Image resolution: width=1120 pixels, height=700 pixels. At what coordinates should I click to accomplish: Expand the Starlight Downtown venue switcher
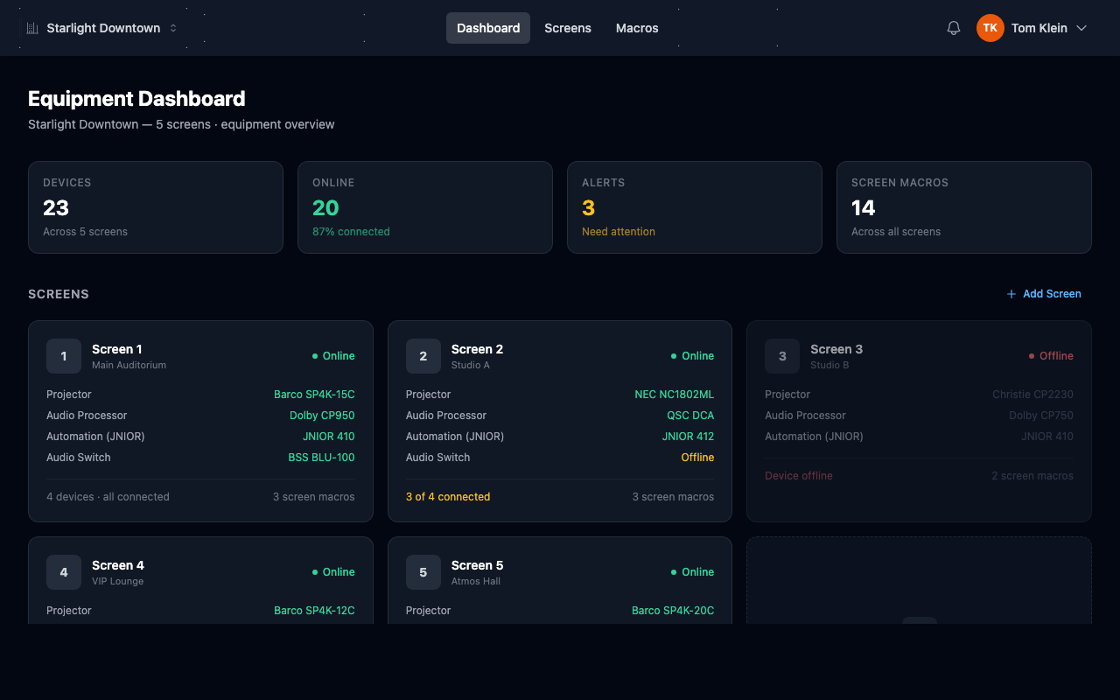point(173,28)
